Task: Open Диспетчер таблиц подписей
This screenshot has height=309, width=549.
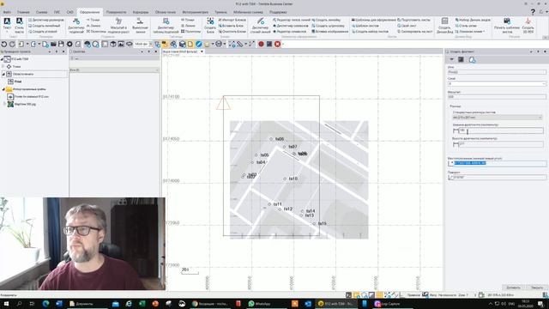Action: (166, 26)
